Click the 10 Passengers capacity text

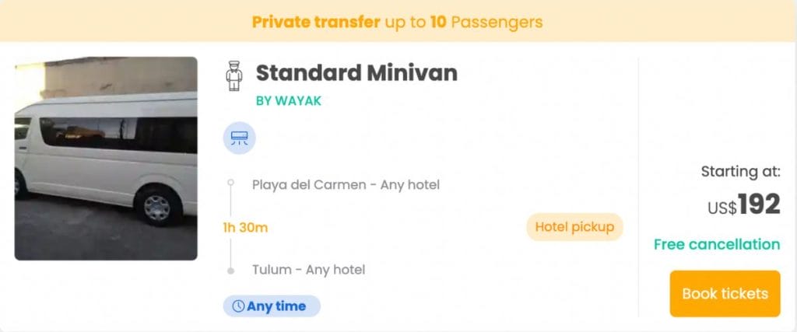click(486, 22)
